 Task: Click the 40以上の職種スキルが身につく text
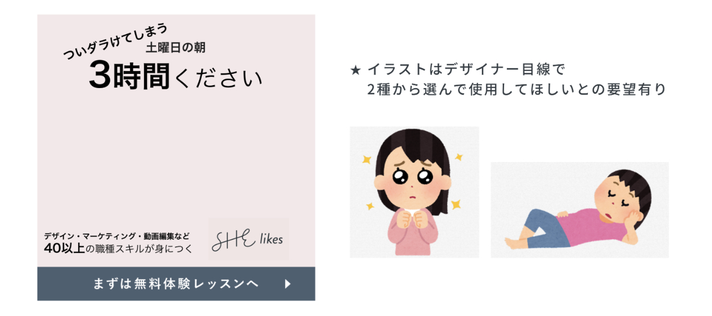tap(118, 248)
